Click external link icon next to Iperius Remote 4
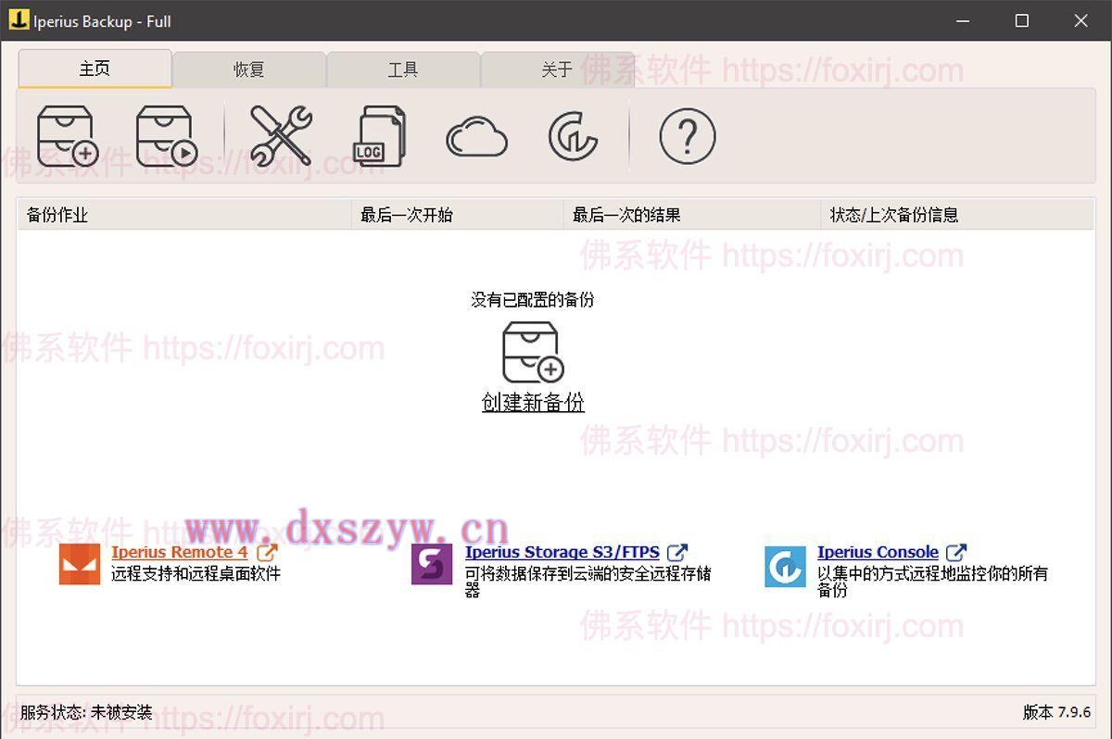 [x=267, y=552]
